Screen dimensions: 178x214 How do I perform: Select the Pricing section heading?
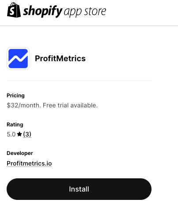[x=15, y=96]
